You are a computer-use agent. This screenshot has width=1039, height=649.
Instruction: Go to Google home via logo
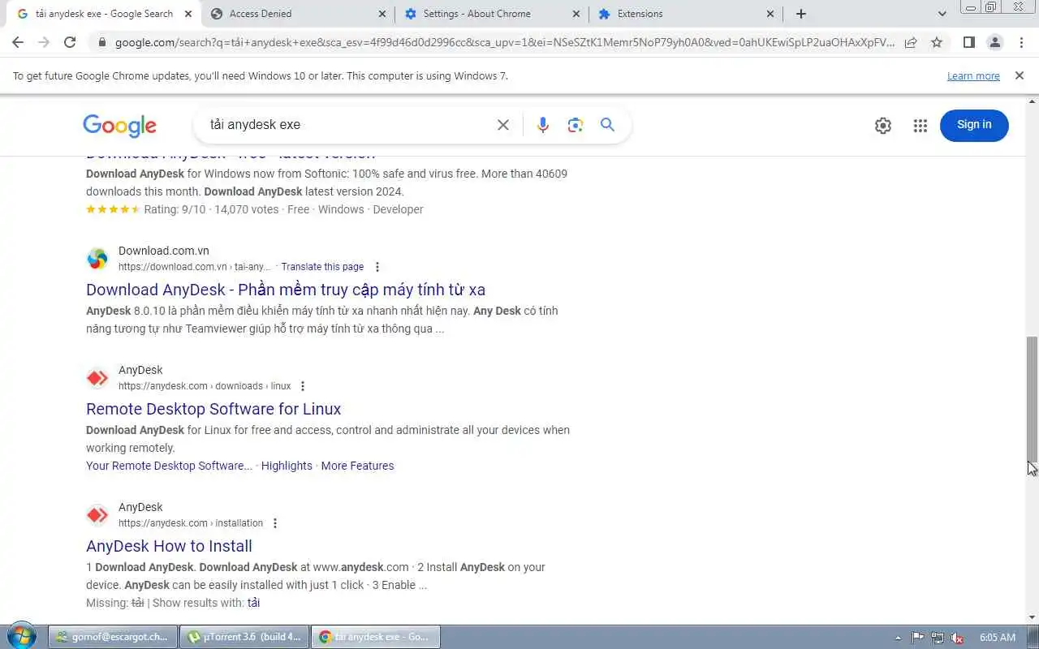(x=119, y=126)
